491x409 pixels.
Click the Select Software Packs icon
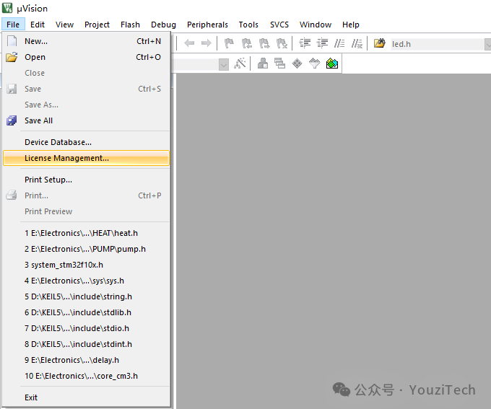tap(314, 63)
